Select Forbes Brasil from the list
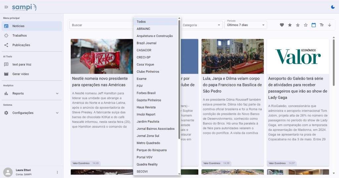 146,93
